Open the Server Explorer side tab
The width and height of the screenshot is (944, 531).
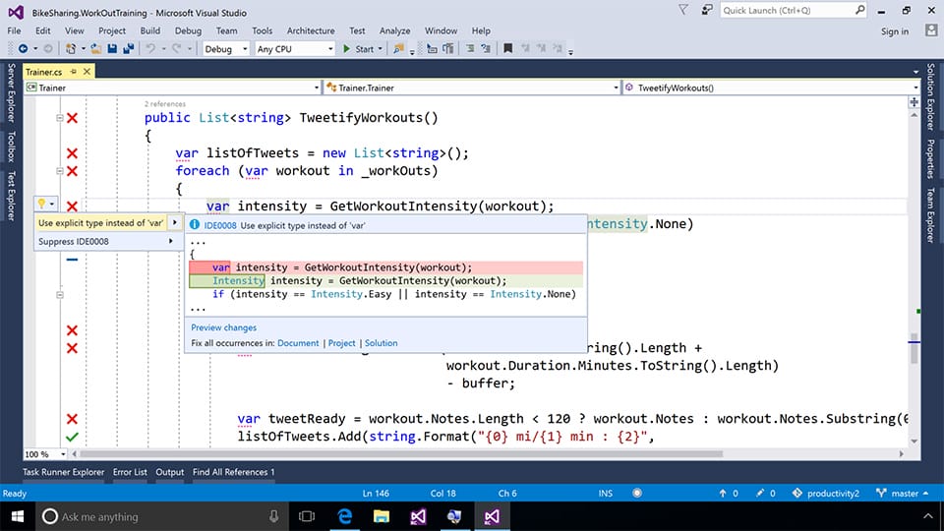[11, 93]
